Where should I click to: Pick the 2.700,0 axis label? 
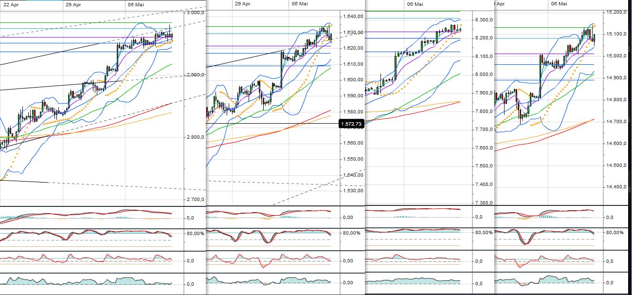(196, 200)
